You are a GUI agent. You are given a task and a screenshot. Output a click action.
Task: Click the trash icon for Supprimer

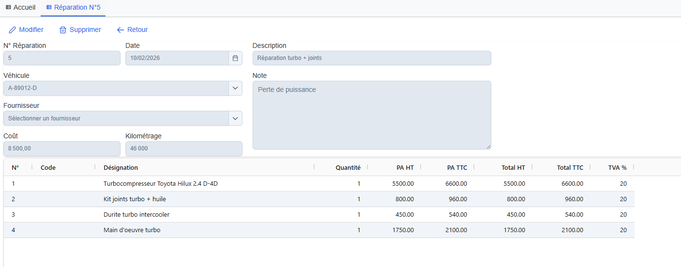click(x=63, y=30)
